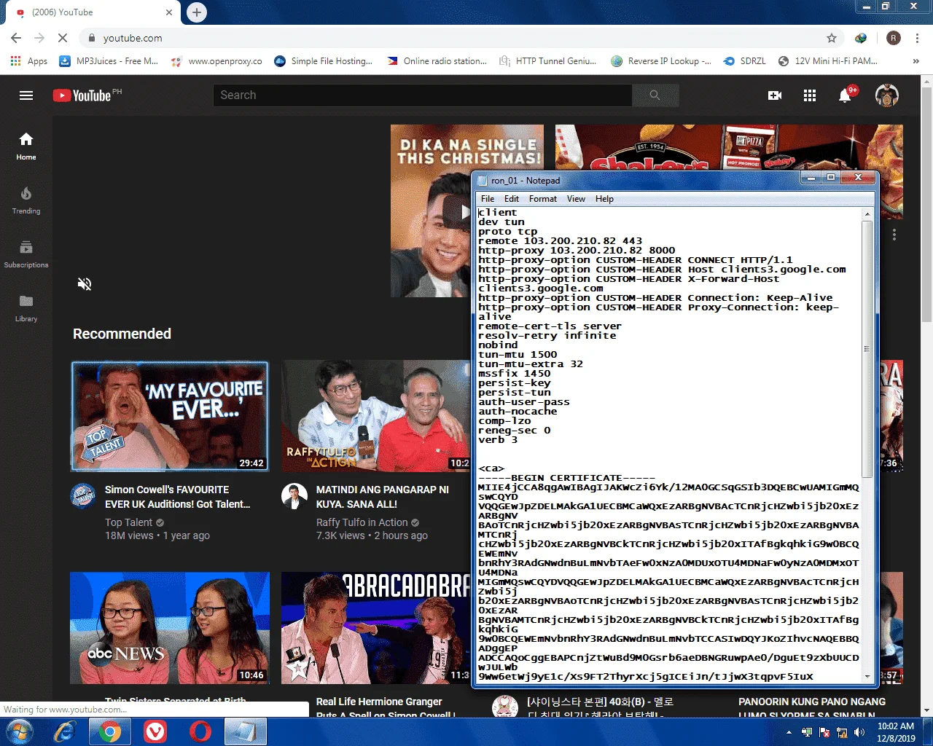Open the Abracadabra video thumbnail
Image resolution: width=933 pixels, height=746 pixels.
[x=376, y=627]
